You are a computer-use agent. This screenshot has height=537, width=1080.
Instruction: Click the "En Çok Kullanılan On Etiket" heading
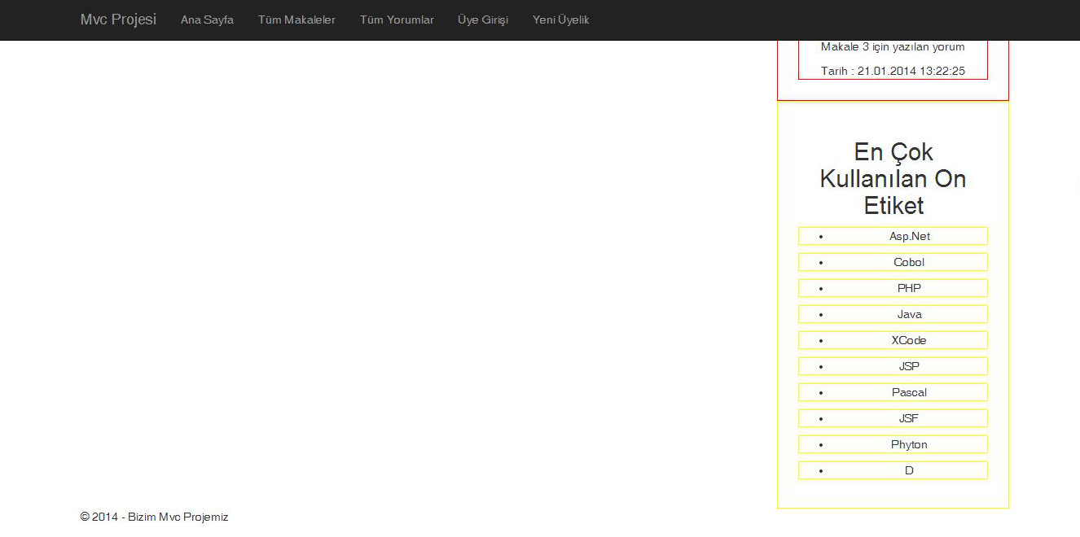[893, 178]
